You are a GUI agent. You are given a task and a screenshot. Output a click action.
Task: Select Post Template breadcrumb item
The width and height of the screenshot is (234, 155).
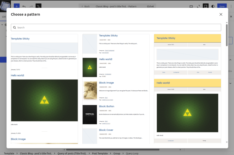click(100, 153)
